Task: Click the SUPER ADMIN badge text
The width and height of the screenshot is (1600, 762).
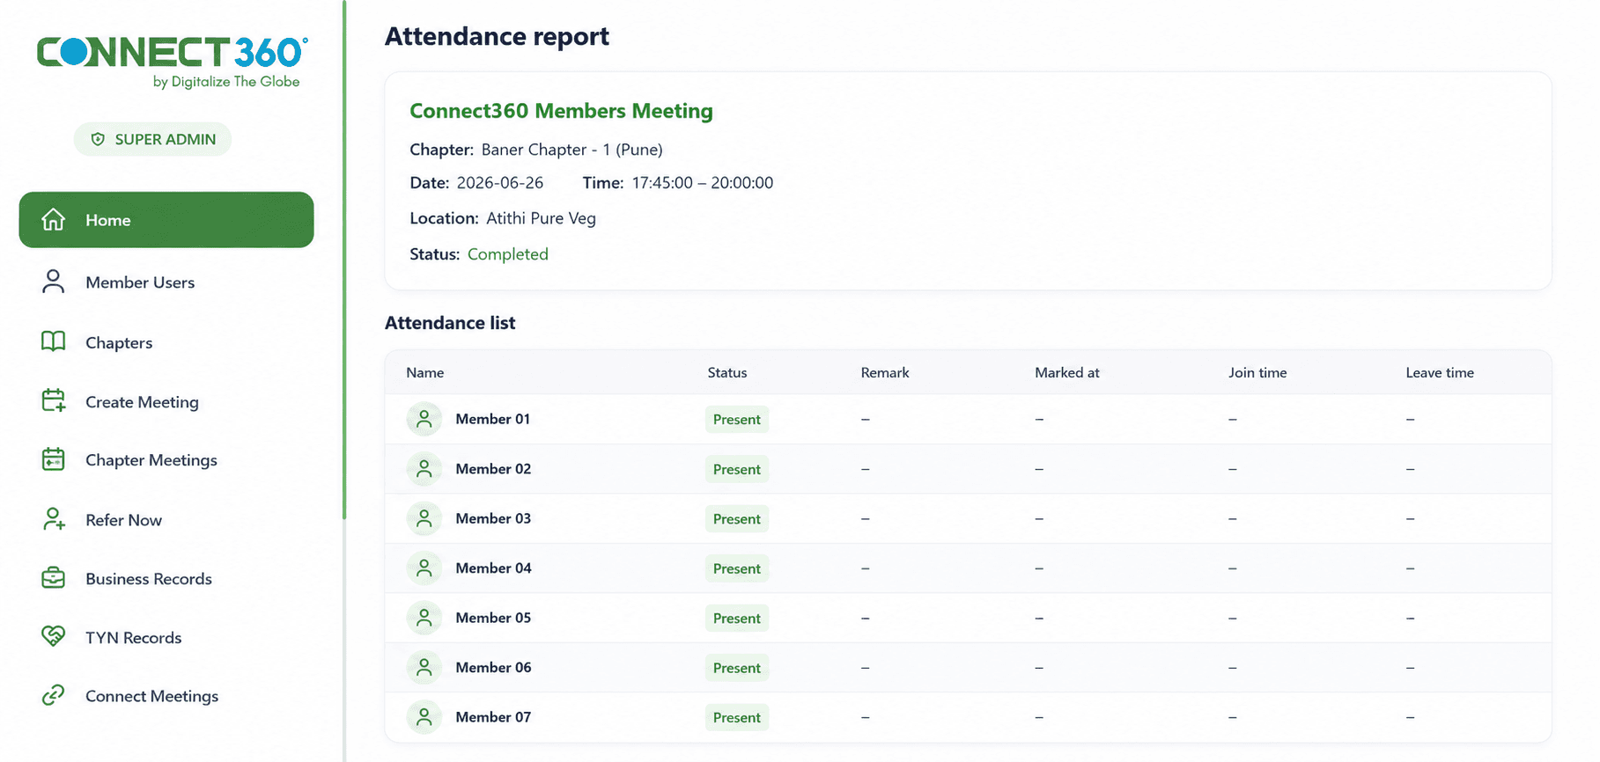Action: 166,139
